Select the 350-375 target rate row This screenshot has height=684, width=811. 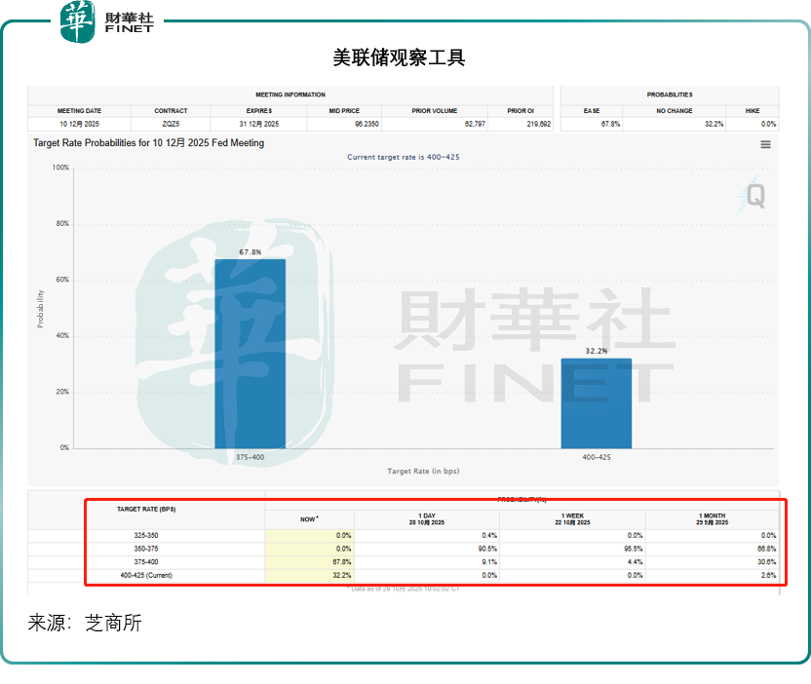(146, 549)
